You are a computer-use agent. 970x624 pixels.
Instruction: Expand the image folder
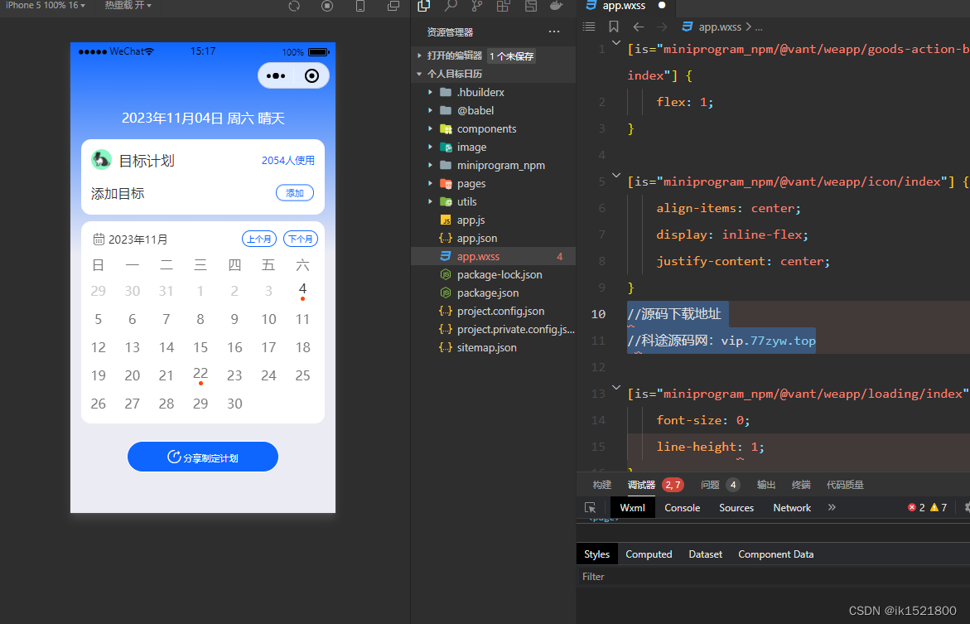pyautogui.click(x=431, y=147)
